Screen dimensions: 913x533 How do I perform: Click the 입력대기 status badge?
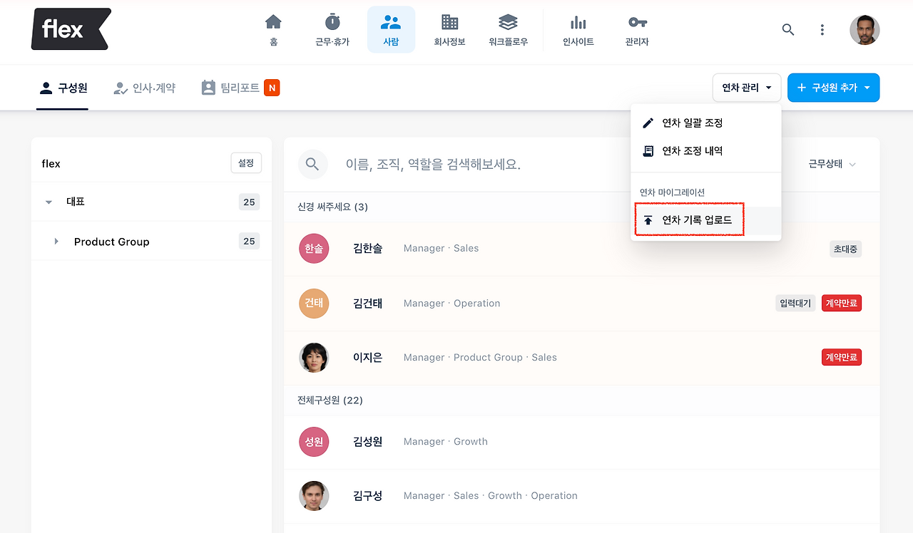[795, 304]
